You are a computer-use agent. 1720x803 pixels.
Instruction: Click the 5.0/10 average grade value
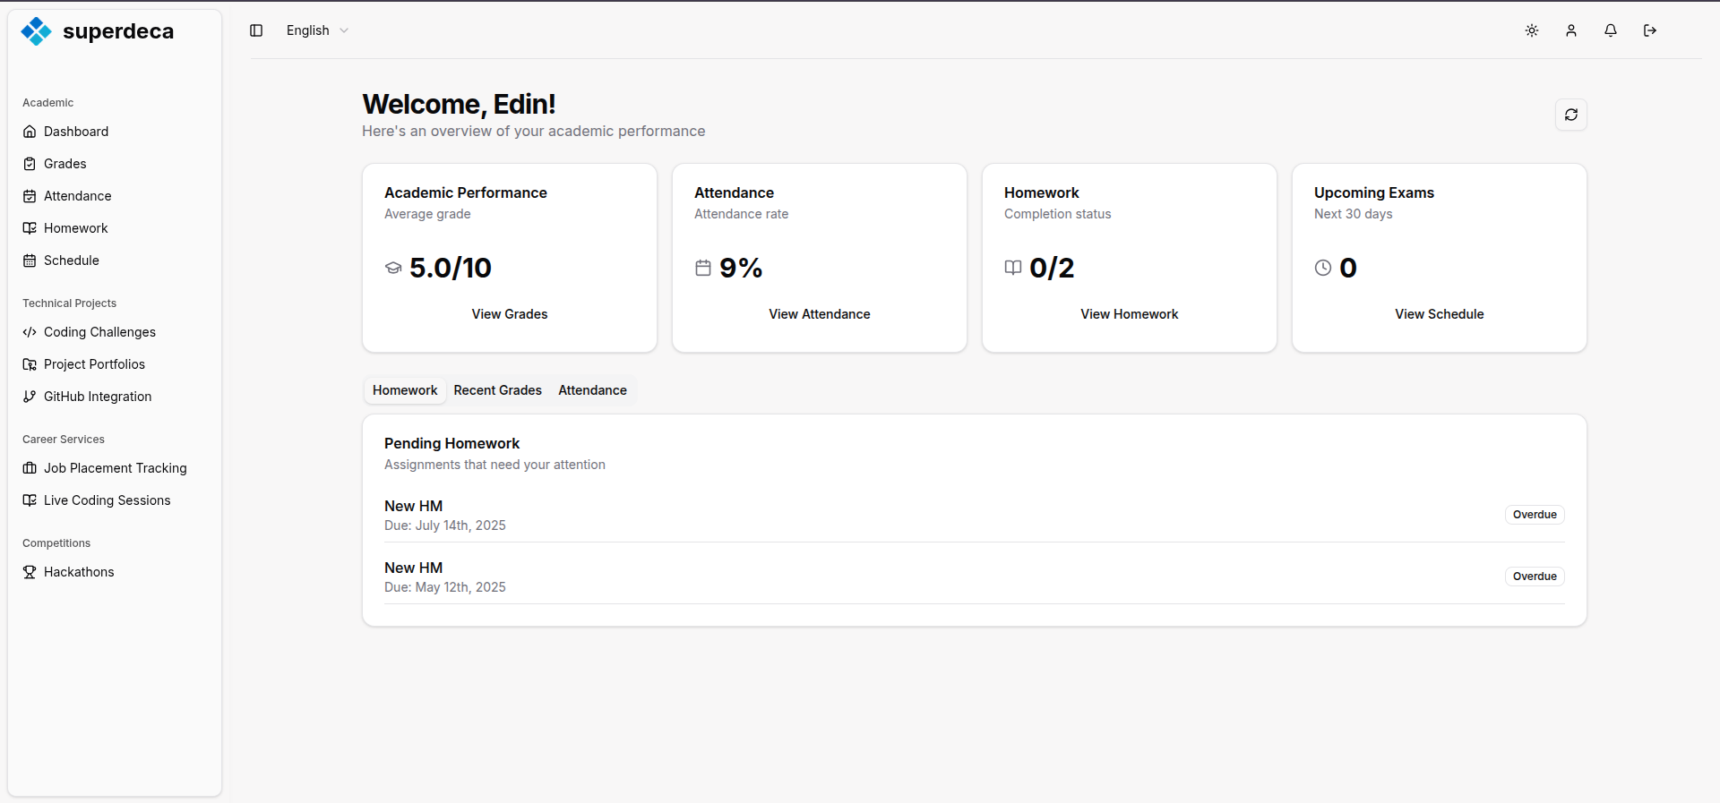(x=451, y=268)
